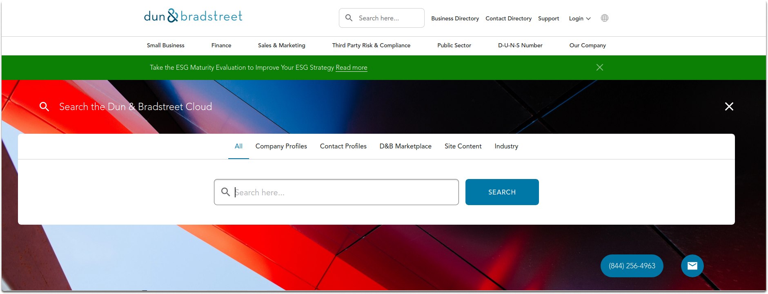Open the Third Party Risk & Compliance menu
Screen dimensions: 768x294
371,45
